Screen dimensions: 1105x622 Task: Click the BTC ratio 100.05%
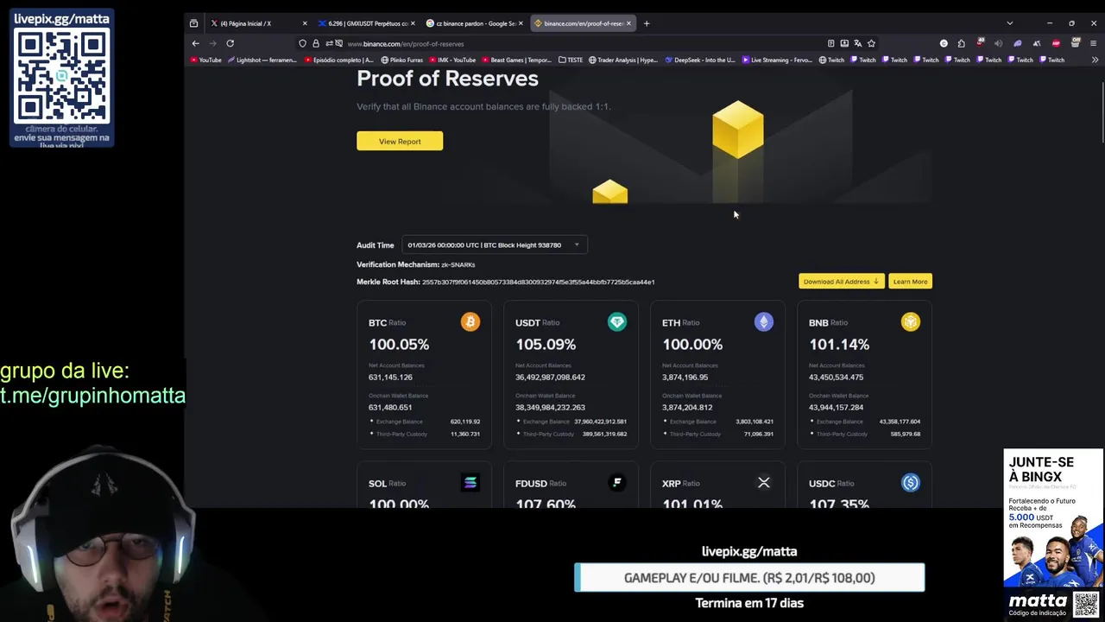click(399, 344)
